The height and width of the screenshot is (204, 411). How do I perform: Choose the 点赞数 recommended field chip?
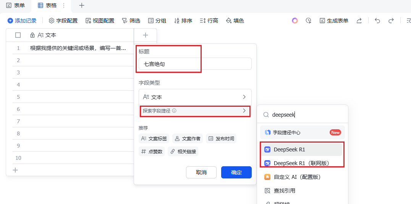152,151
